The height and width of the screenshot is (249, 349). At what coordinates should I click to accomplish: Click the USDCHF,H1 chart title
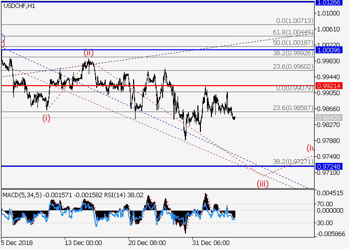click(19, 6)
